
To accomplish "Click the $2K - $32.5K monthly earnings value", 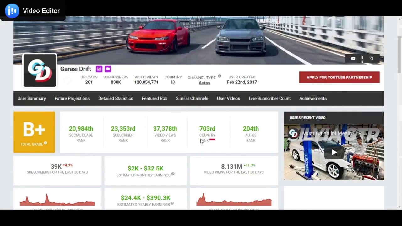I will 145,168.
